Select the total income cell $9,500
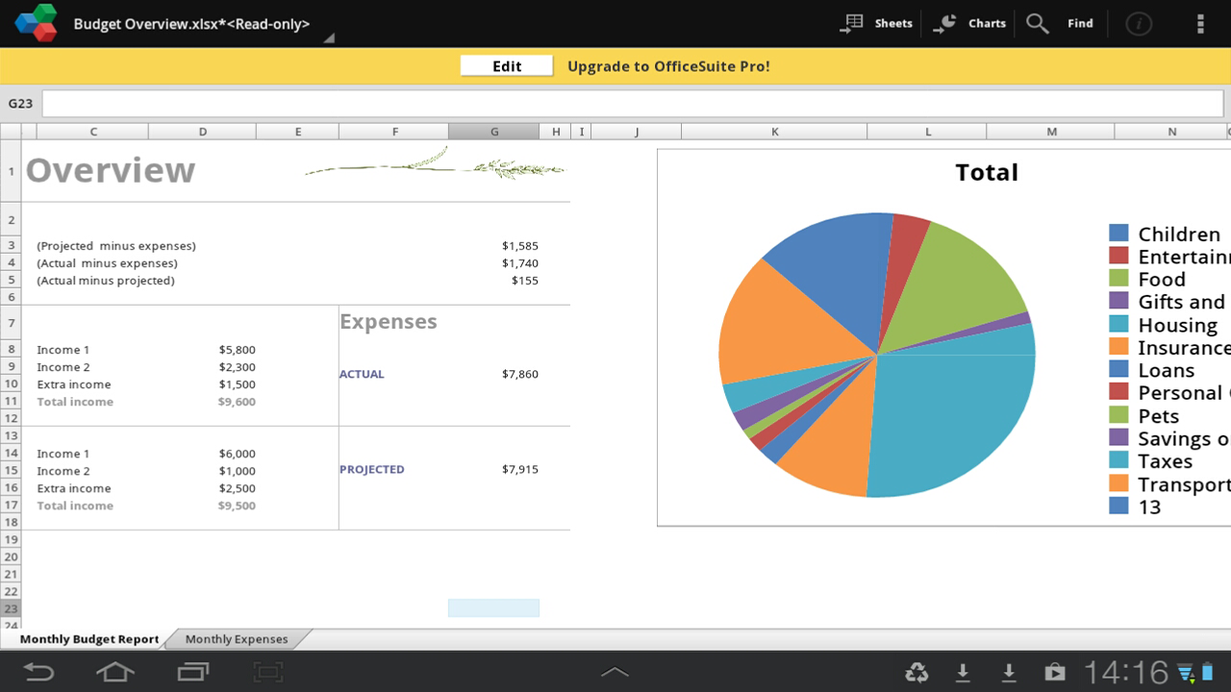Image resolution: width=1231 pixels, height=692 pixels. (x=237, y=506)
